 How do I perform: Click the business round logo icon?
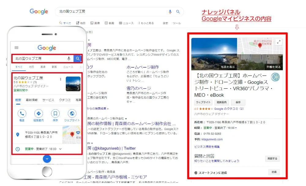[275, 77]
